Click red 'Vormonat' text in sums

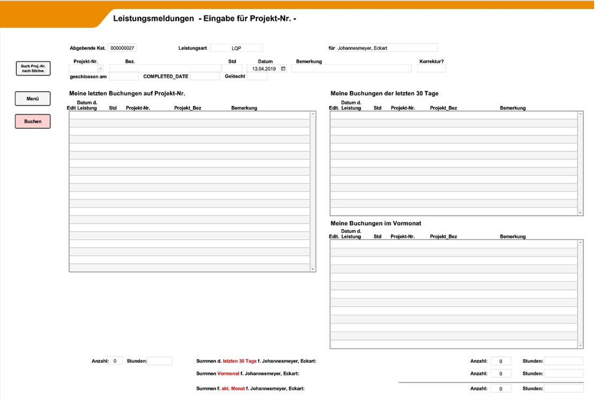(228, 374)
